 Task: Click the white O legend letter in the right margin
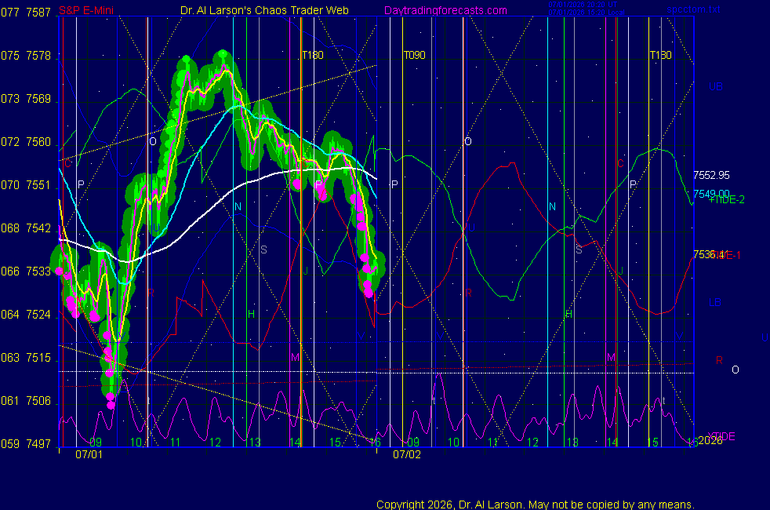coord(735,370)
